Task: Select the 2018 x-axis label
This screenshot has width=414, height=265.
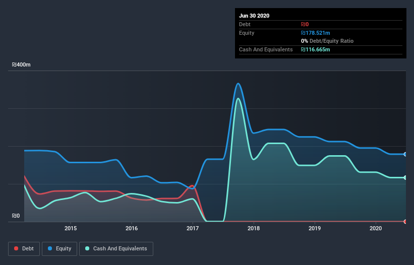Action: point(254,228)
